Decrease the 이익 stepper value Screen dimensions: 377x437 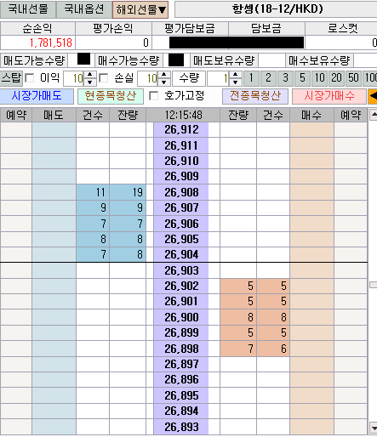[90, 82]
